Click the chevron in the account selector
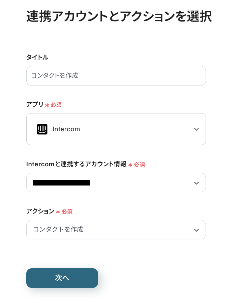Viewport: 242px width, 303px height. pos(196,183)
